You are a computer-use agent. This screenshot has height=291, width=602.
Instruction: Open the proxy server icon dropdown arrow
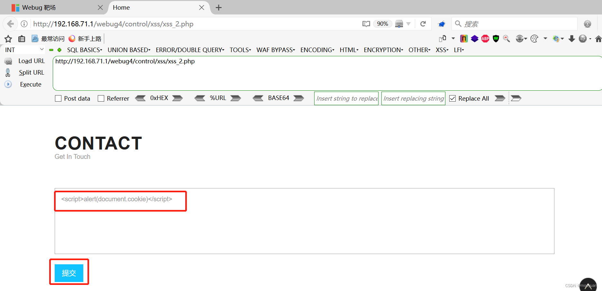[408, 24]
